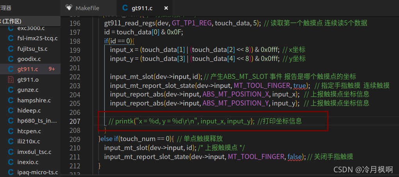Click C file icon beside hampshire.c

click(11, 100)
